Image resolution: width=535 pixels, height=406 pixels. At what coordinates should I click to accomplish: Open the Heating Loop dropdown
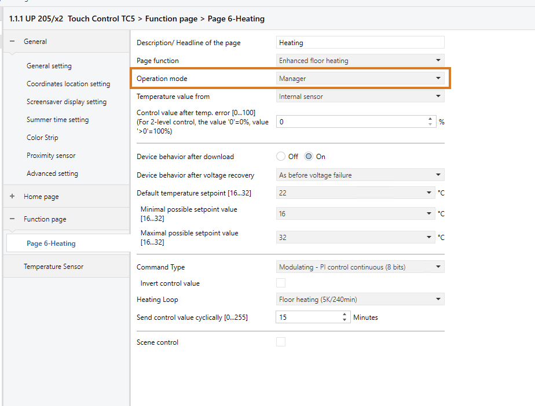360,300
